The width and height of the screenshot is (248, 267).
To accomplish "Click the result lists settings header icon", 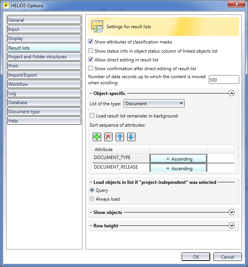I will tap(97, 26).
